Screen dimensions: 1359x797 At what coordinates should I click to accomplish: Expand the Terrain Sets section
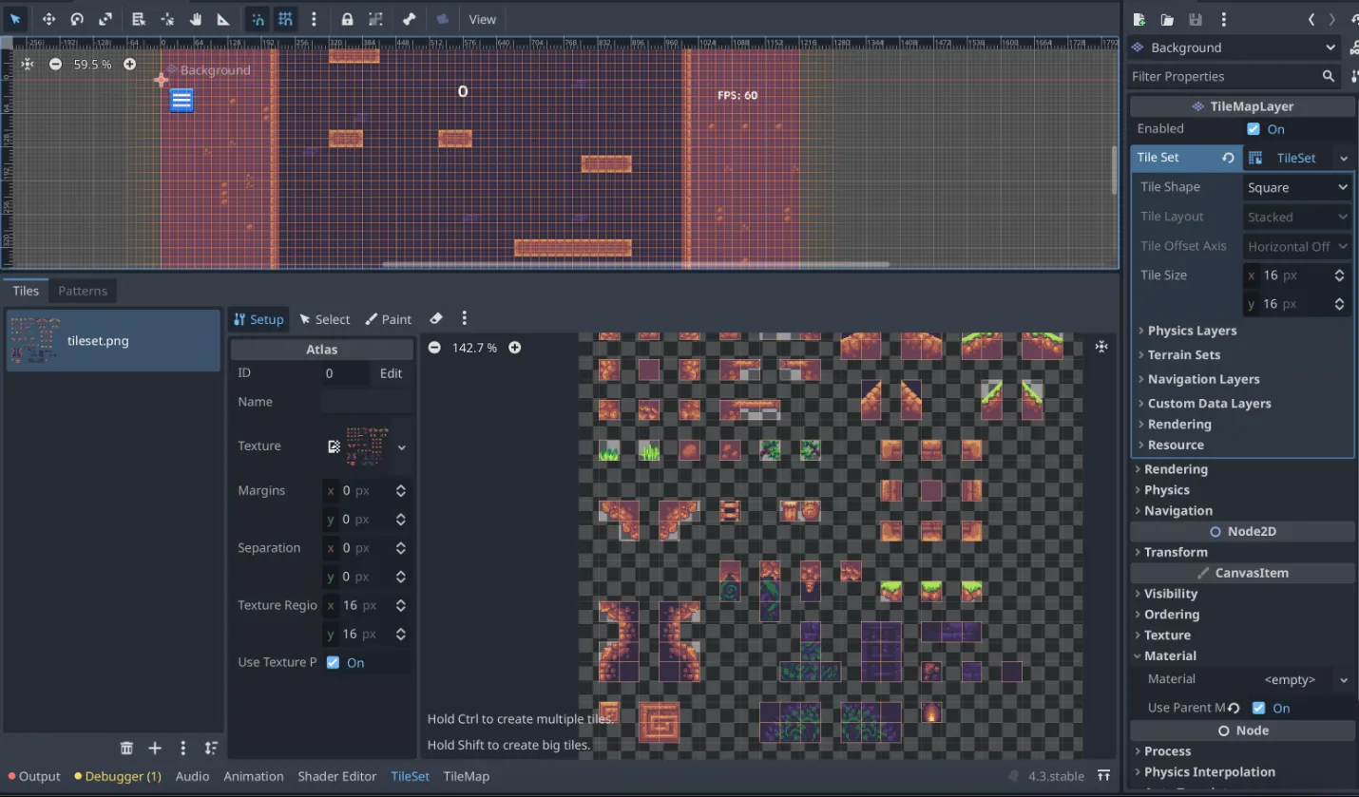[1183, 355]
